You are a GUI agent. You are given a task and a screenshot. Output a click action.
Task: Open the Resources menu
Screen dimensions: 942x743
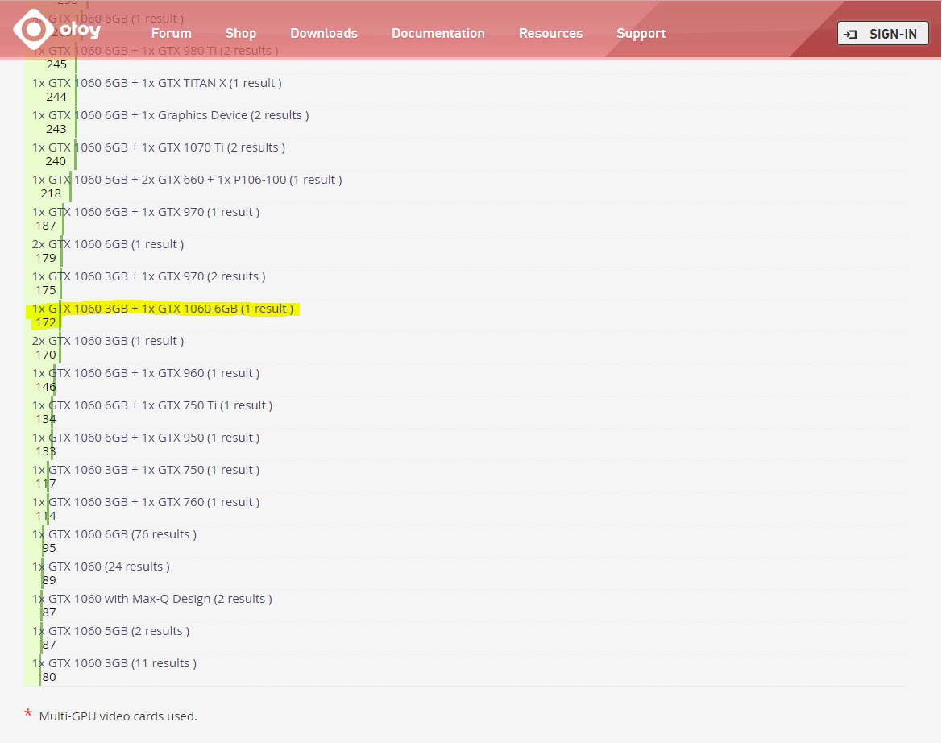point(550,34)
